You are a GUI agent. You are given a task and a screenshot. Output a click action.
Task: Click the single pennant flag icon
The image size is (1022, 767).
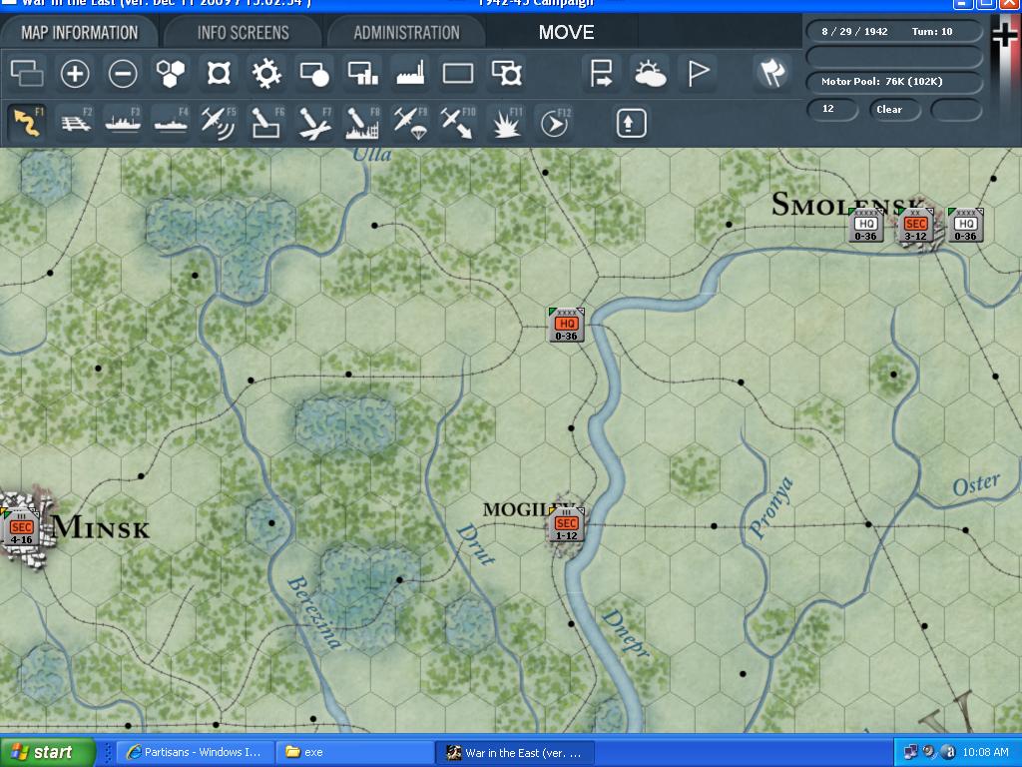tap(698, 73)
